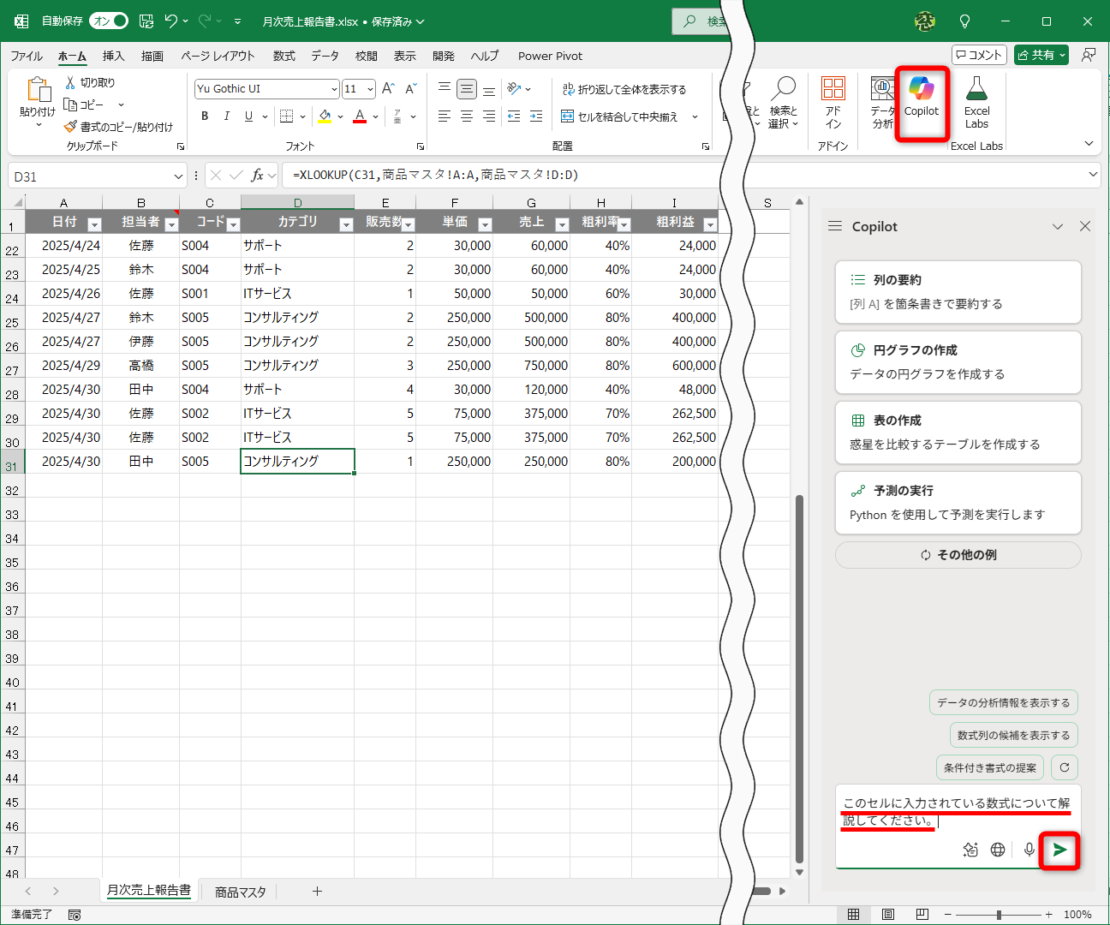This screenshot has height=925, width=1110.
Task: Decrease the cell indent
Action: click(x=514, y=116)
